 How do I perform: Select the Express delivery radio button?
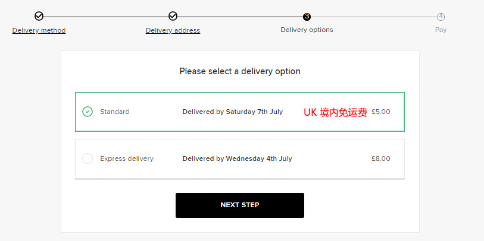[x=88, y=158]
